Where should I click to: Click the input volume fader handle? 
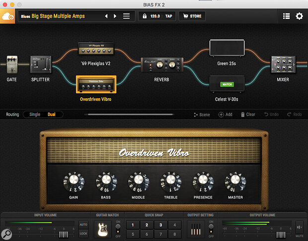(64, 235)
